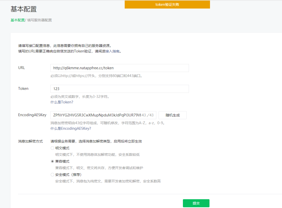
Task: Click the text 请根据业务需要，选择消息加解密类型
Action: (80, 142)
